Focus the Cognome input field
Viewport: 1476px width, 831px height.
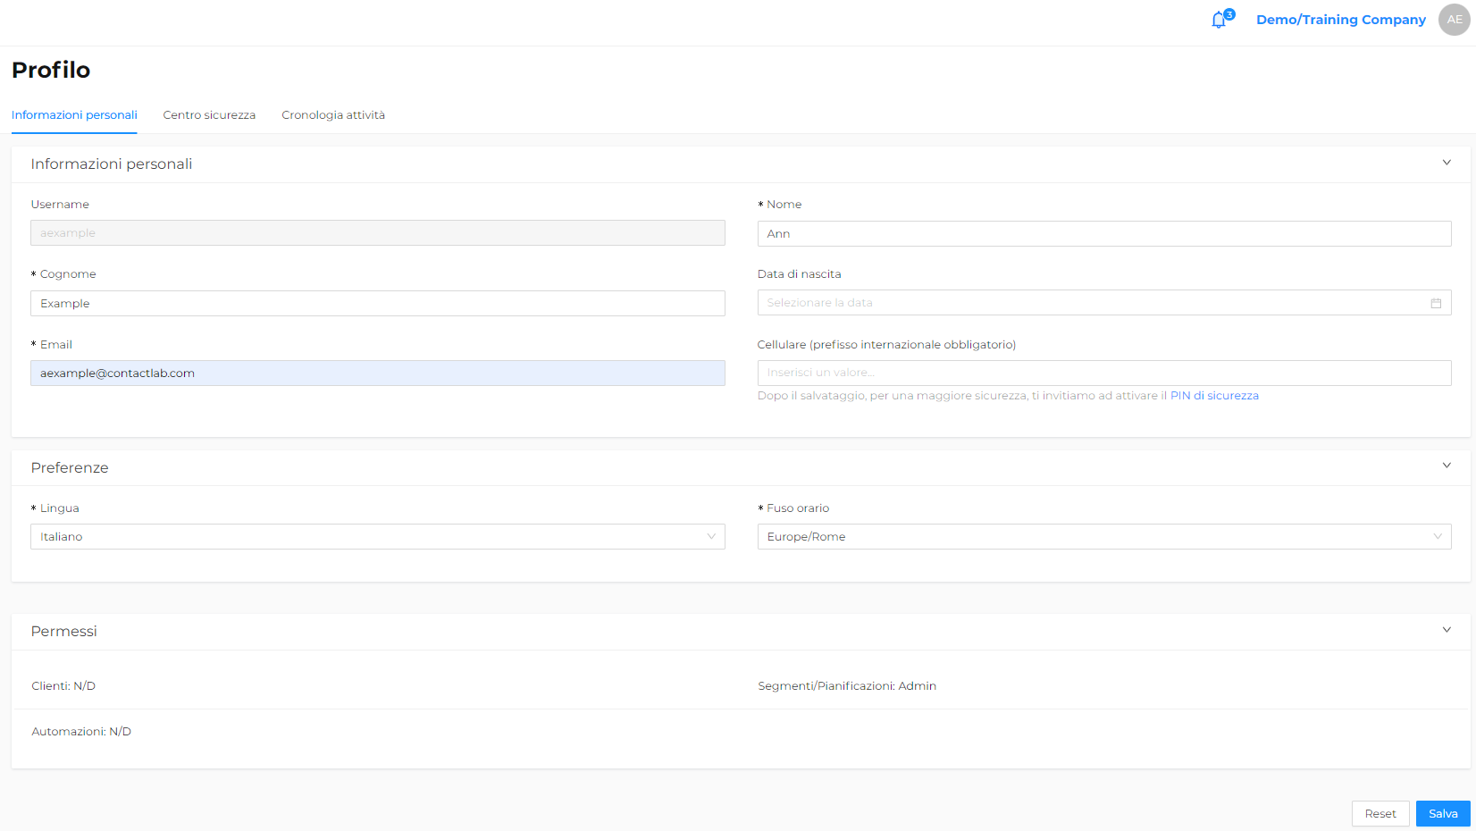click(x=378, y=303)
